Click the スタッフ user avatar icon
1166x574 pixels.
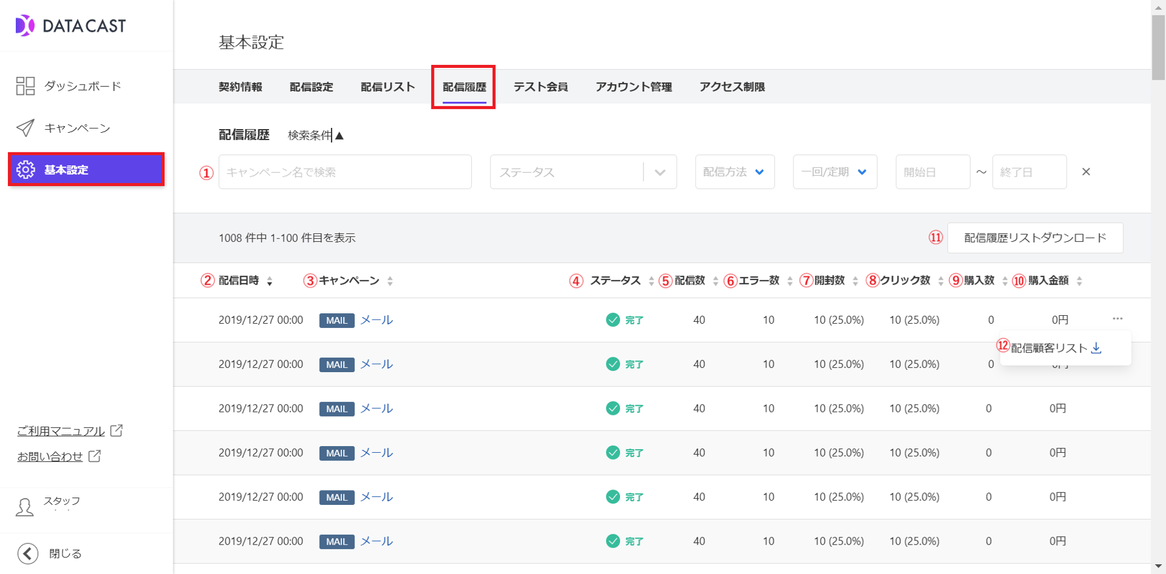[25, 507]
